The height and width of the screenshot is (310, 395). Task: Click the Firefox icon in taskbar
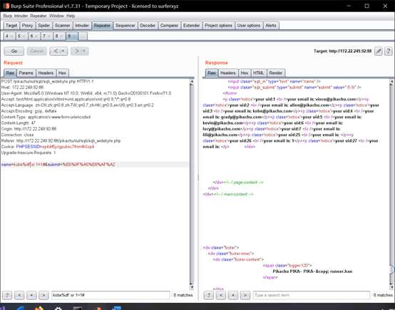point(39,308)
